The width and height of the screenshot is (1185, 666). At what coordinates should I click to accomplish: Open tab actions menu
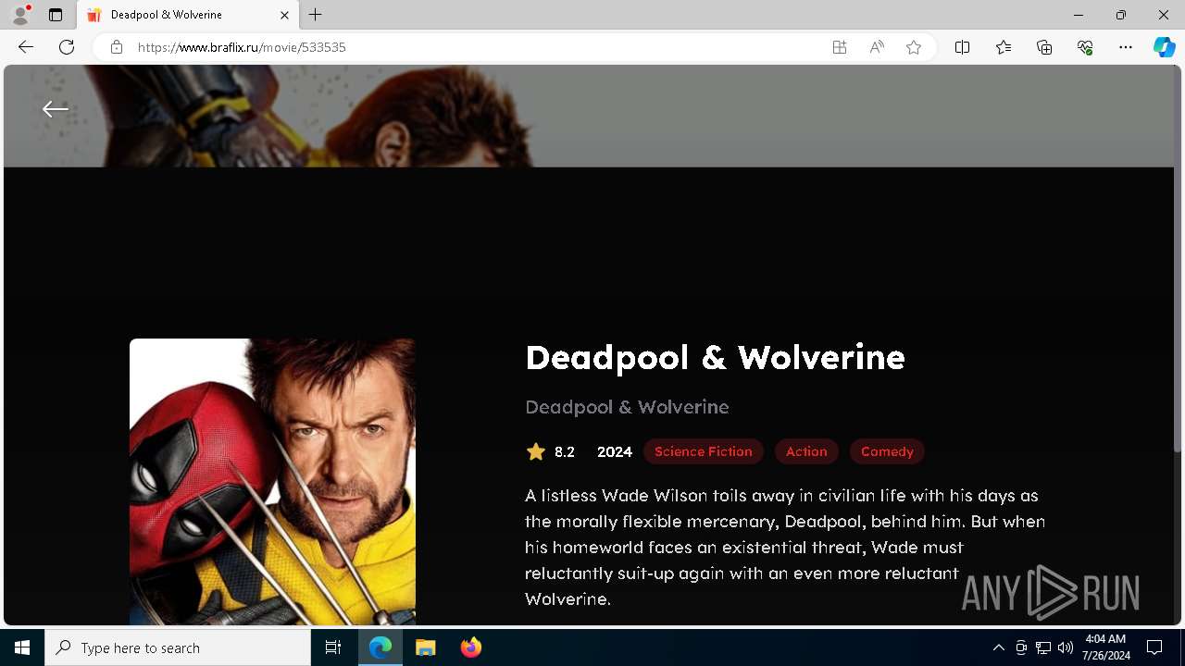(x=56, y=15)
